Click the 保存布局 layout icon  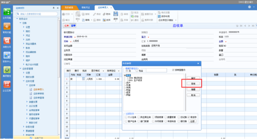point(159,16)
